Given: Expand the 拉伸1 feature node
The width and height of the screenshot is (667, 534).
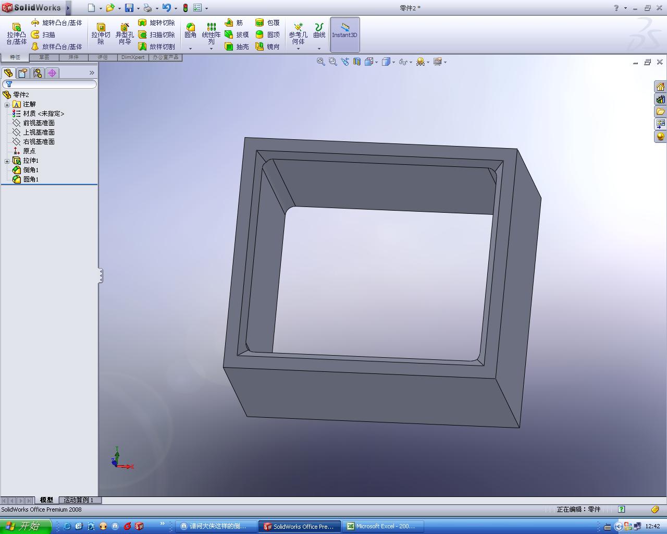Looking at the screenshot, I should [7, 161].
